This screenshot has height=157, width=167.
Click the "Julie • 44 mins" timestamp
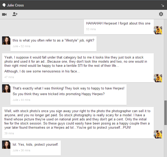point(21,100)
